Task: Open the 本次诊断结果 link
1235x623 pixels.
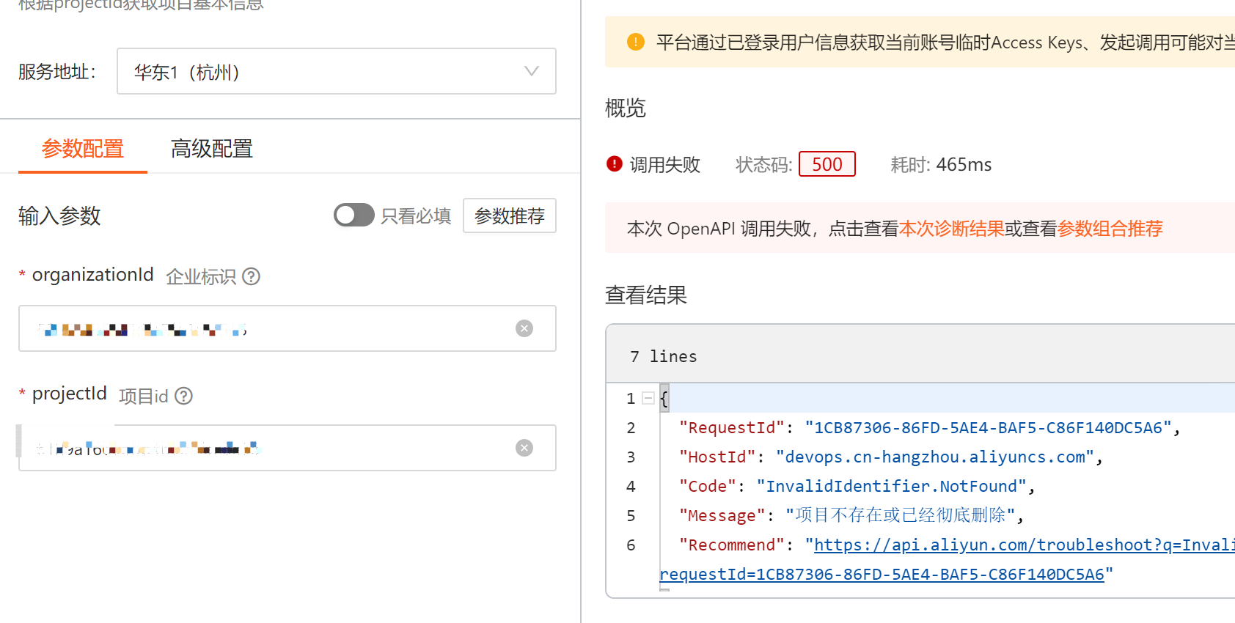Action: pyautogui.click(x=952, y=229)
